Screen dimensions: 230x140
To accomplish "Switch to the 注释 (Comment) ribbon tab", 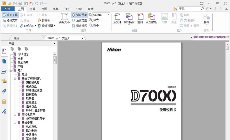I will coord(32,9).
